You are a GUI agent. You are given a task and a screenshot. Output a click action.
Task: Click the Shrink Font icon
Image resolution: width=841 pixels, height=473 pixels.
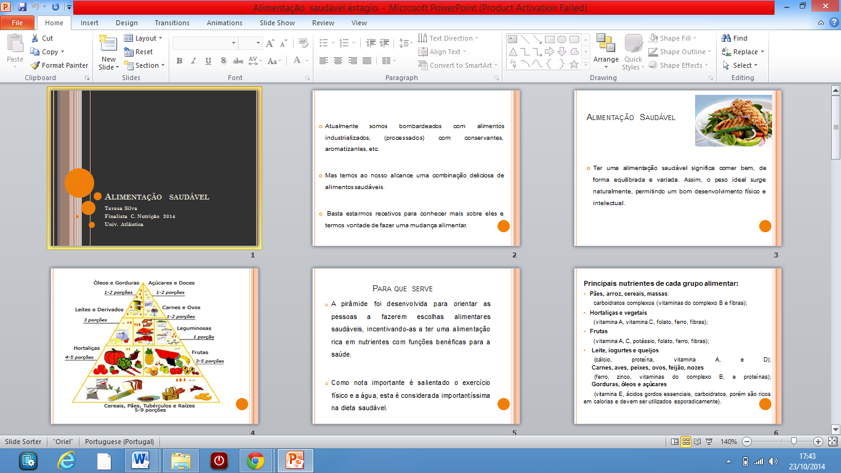(283, 44)
